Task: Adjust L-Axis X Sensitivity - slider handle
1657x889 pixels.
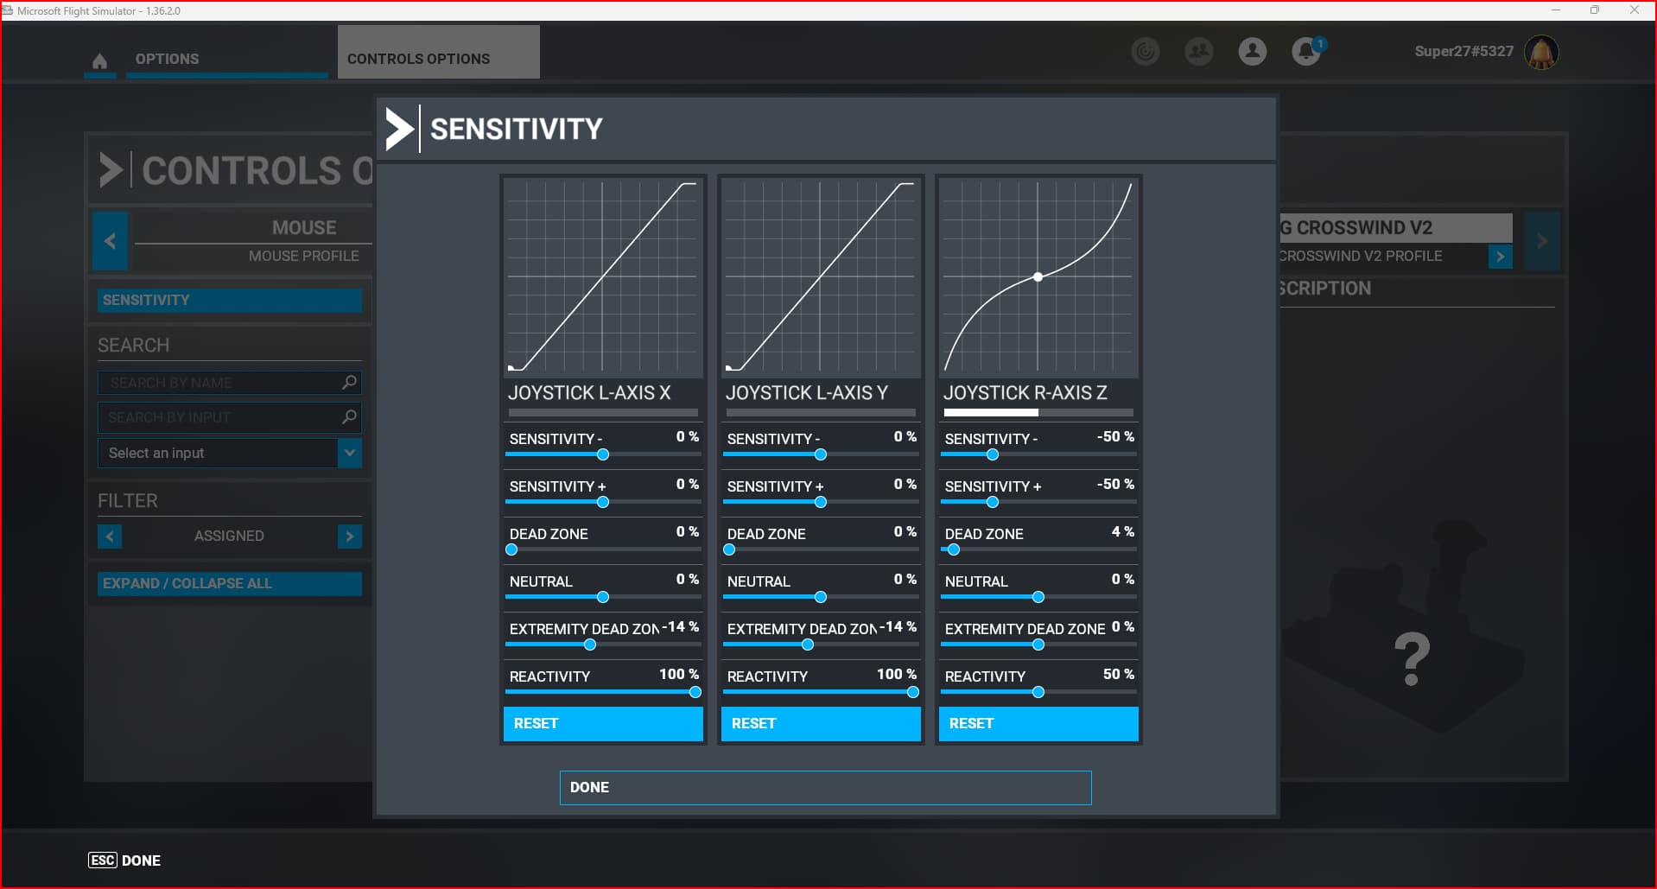Action: point(603,454)
